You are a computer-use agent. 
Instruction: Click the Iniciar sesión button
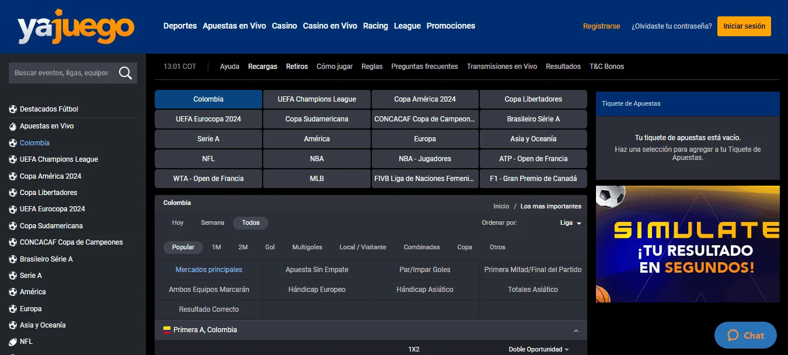pos(744,26)
